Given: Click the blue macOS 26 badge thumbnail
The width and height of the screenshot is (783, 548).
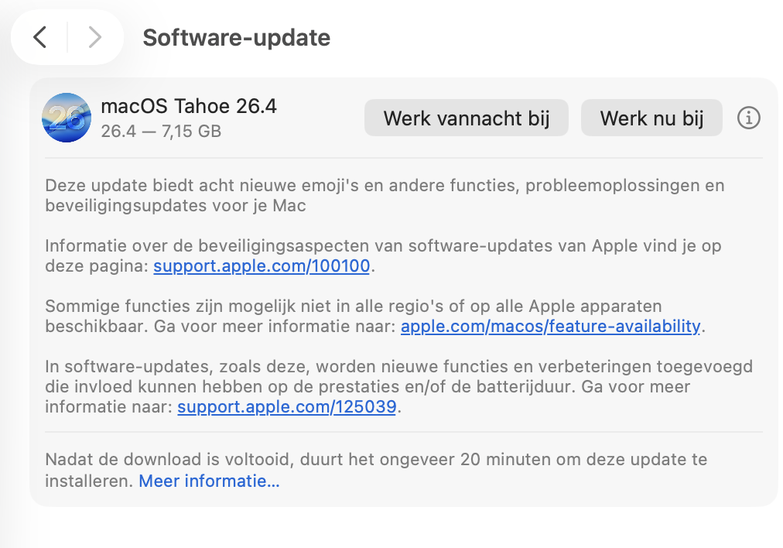Looking at the screenshot, I should point(66,118).
